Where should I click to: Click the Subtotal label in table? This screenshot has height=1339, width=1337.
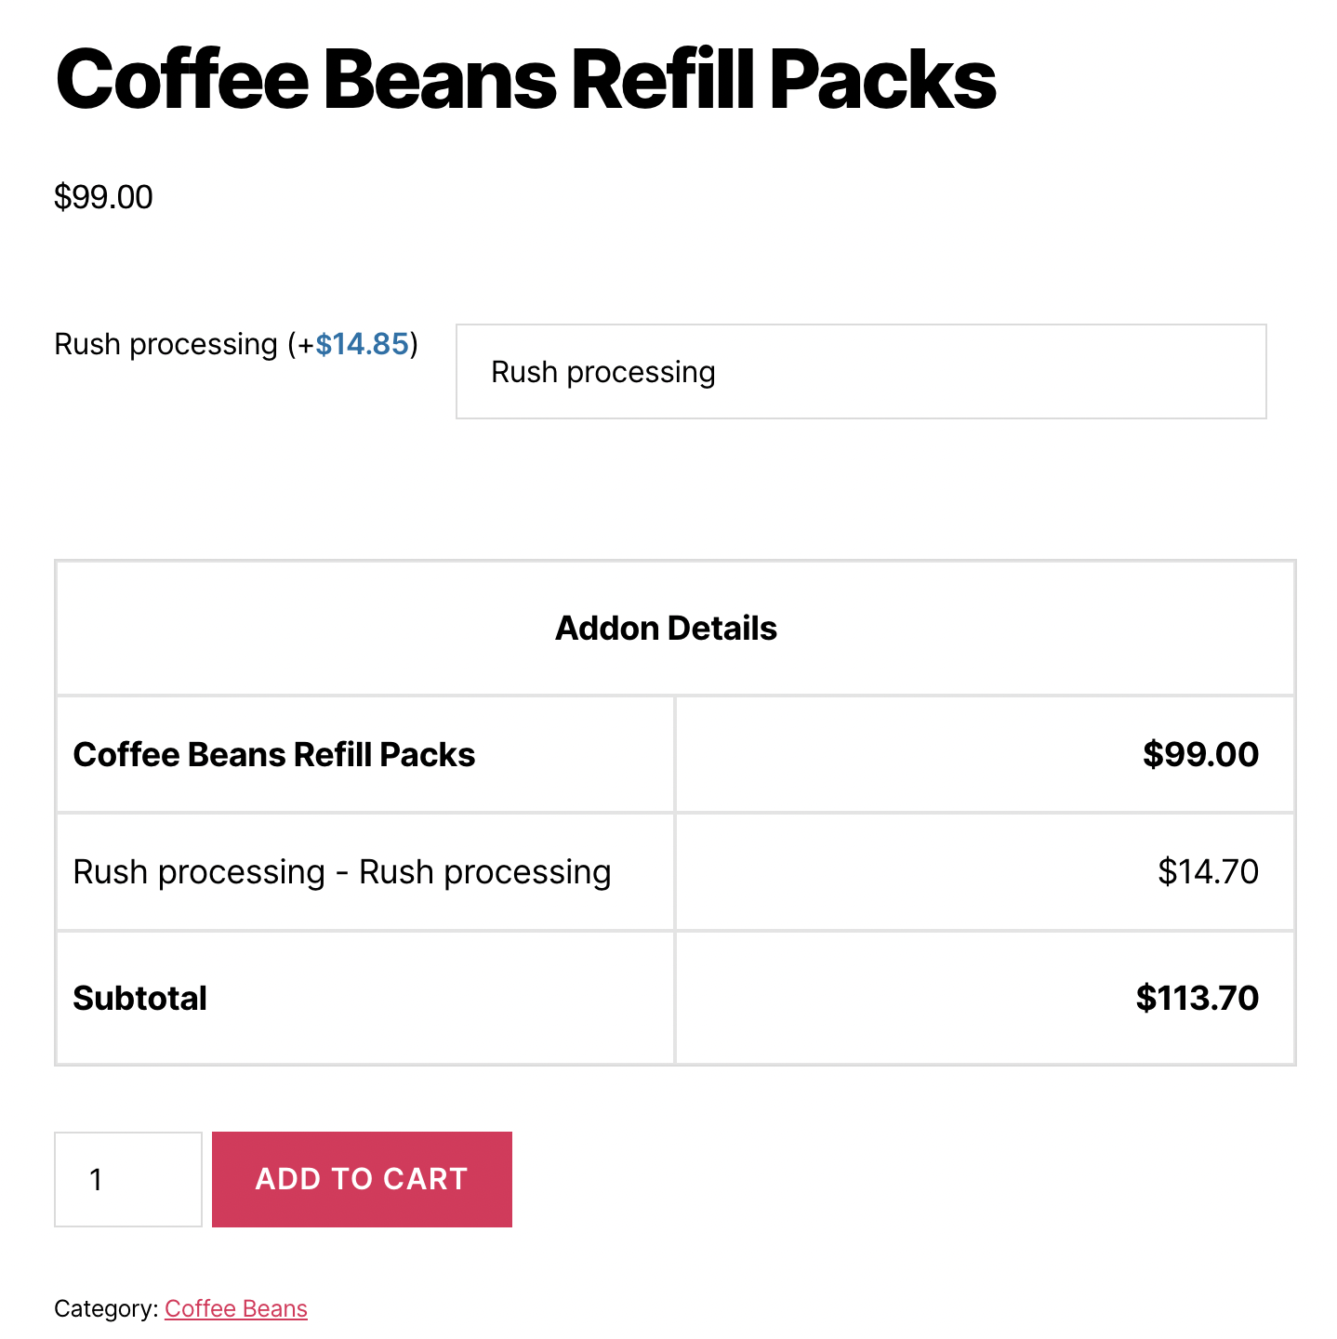[140, 999]
